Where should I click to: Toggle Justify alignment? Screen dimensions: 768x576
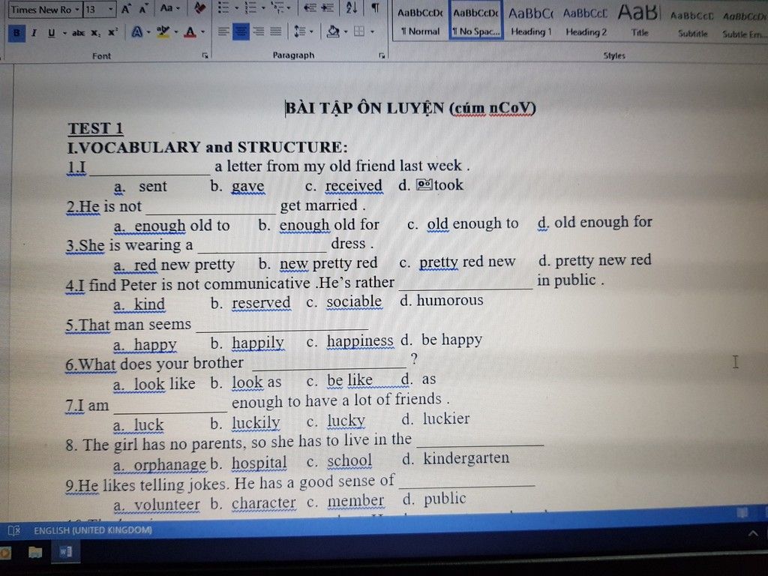coord(276,31)
